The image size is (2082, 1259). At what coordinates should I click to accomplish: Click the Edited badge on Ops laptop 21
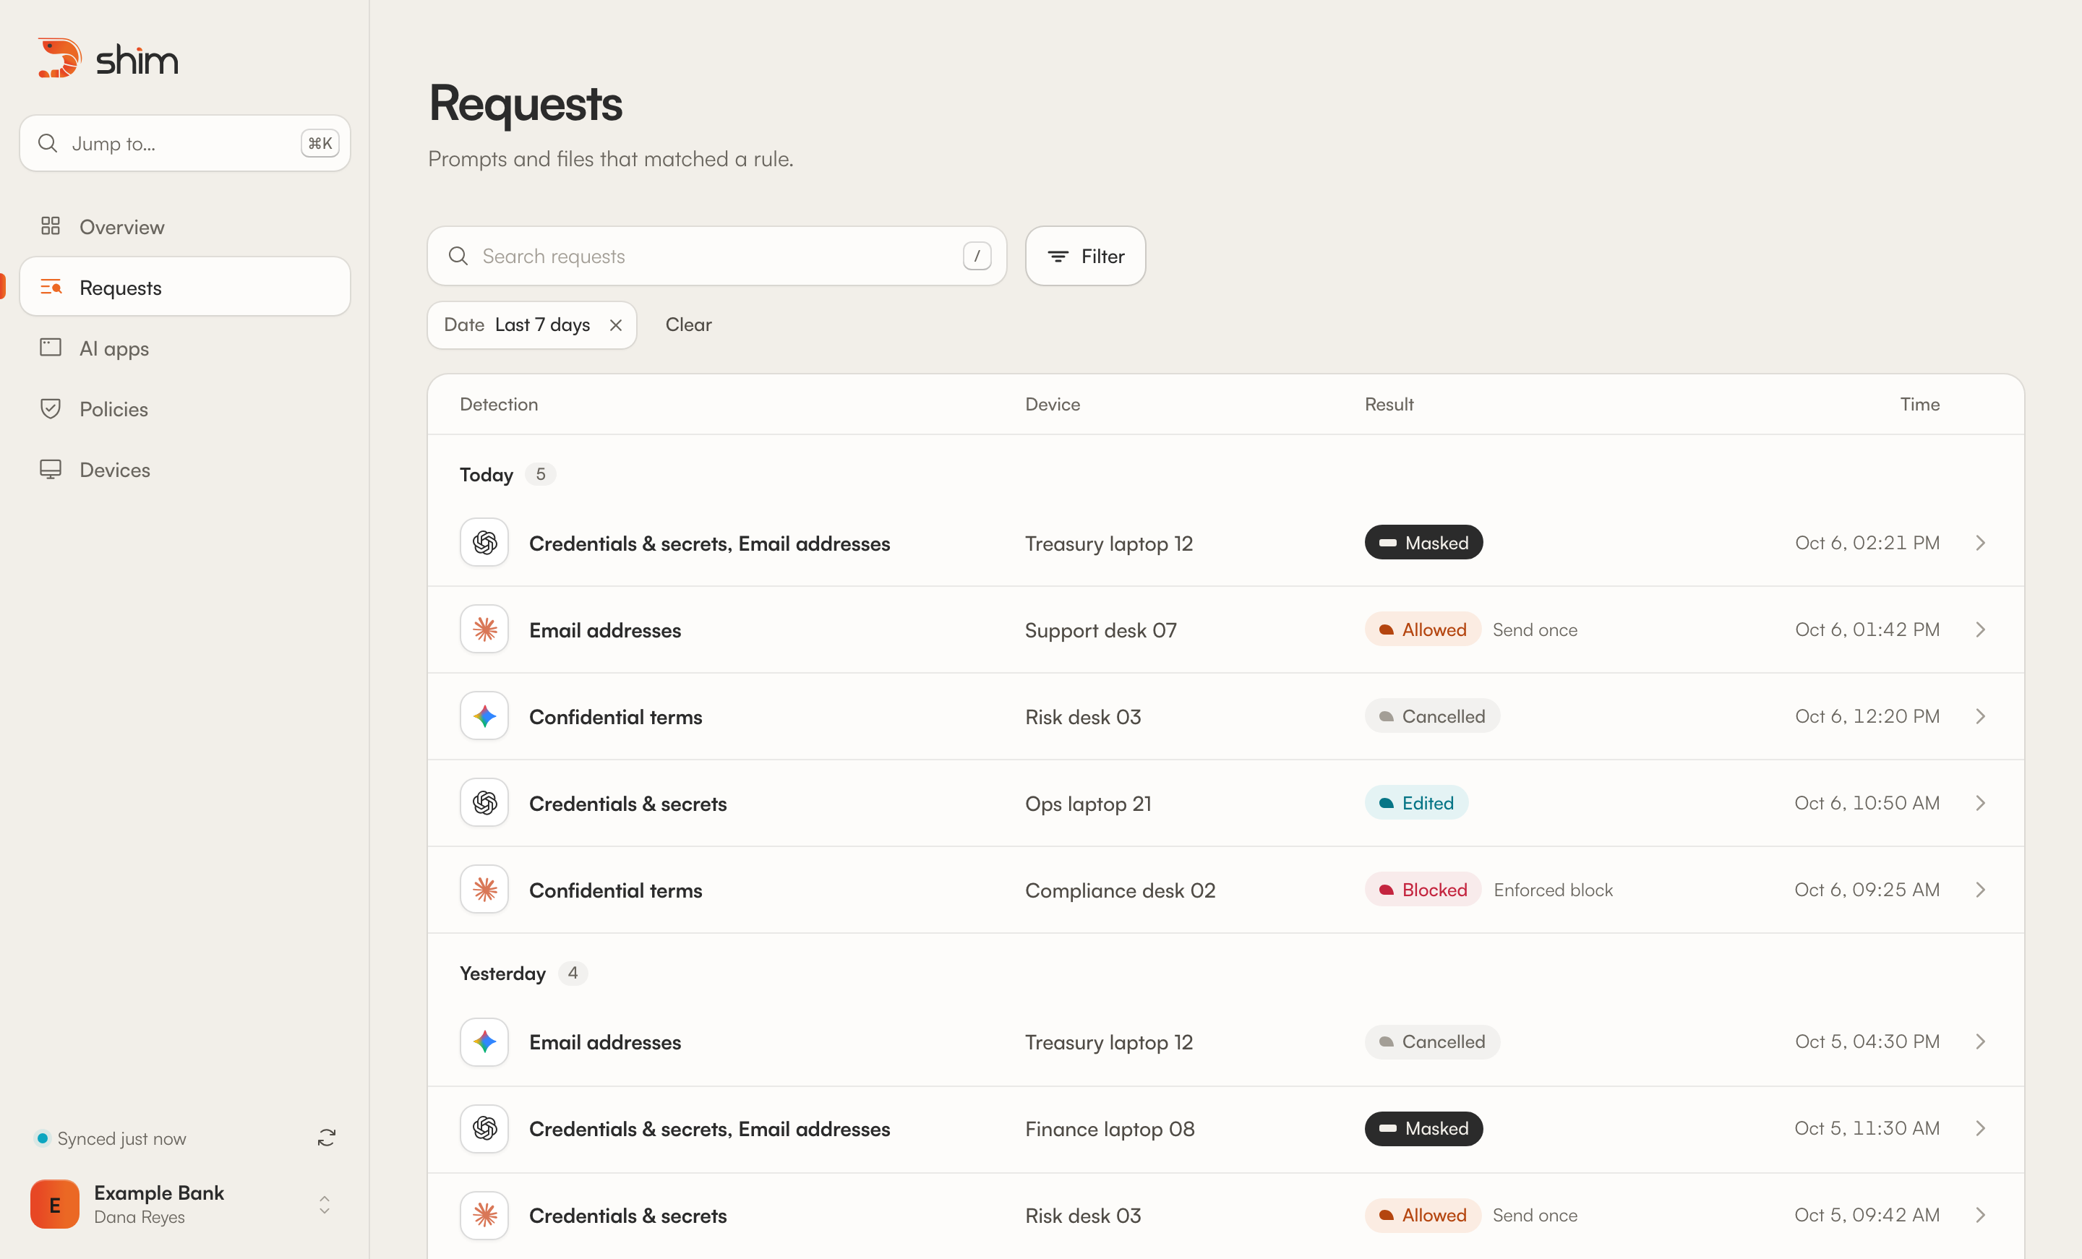pyautogui.click(x=1416, y=803)
